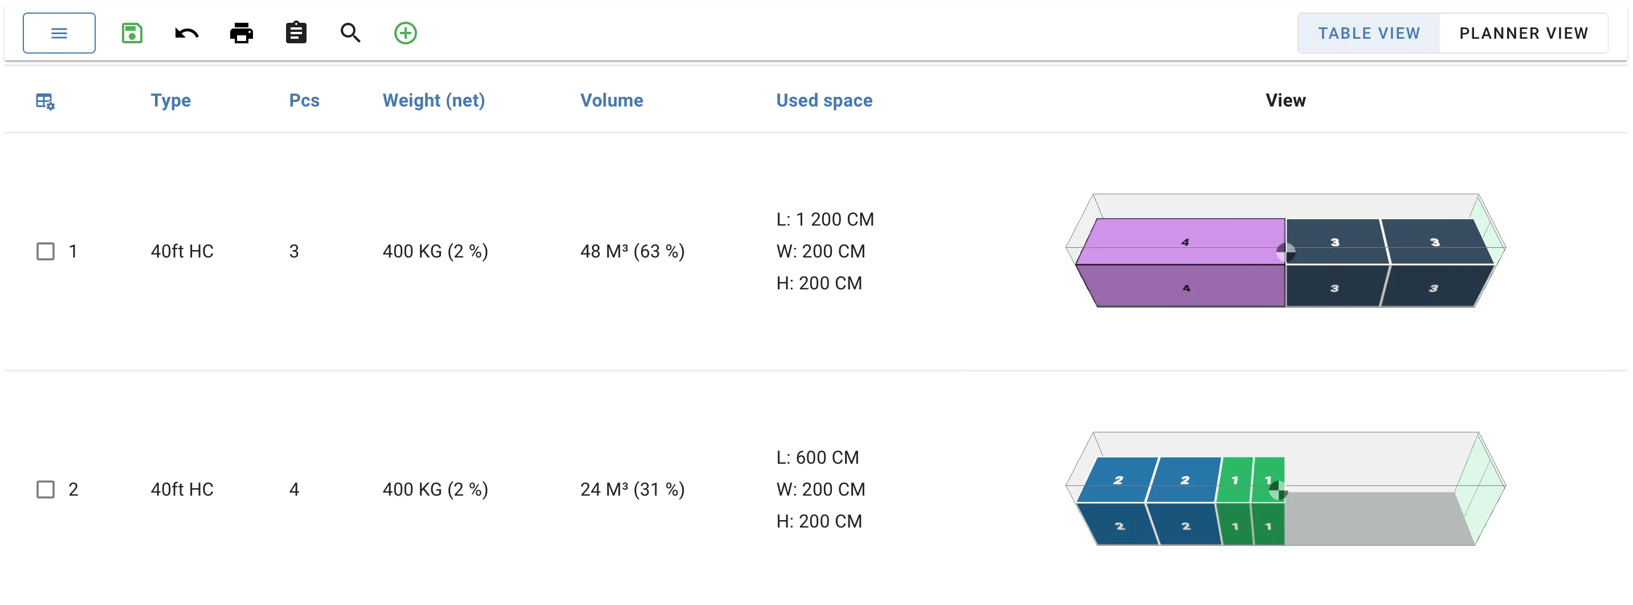Switch to Table View tab
This screenshot has width=1633, height=605.
[1369, 33]
